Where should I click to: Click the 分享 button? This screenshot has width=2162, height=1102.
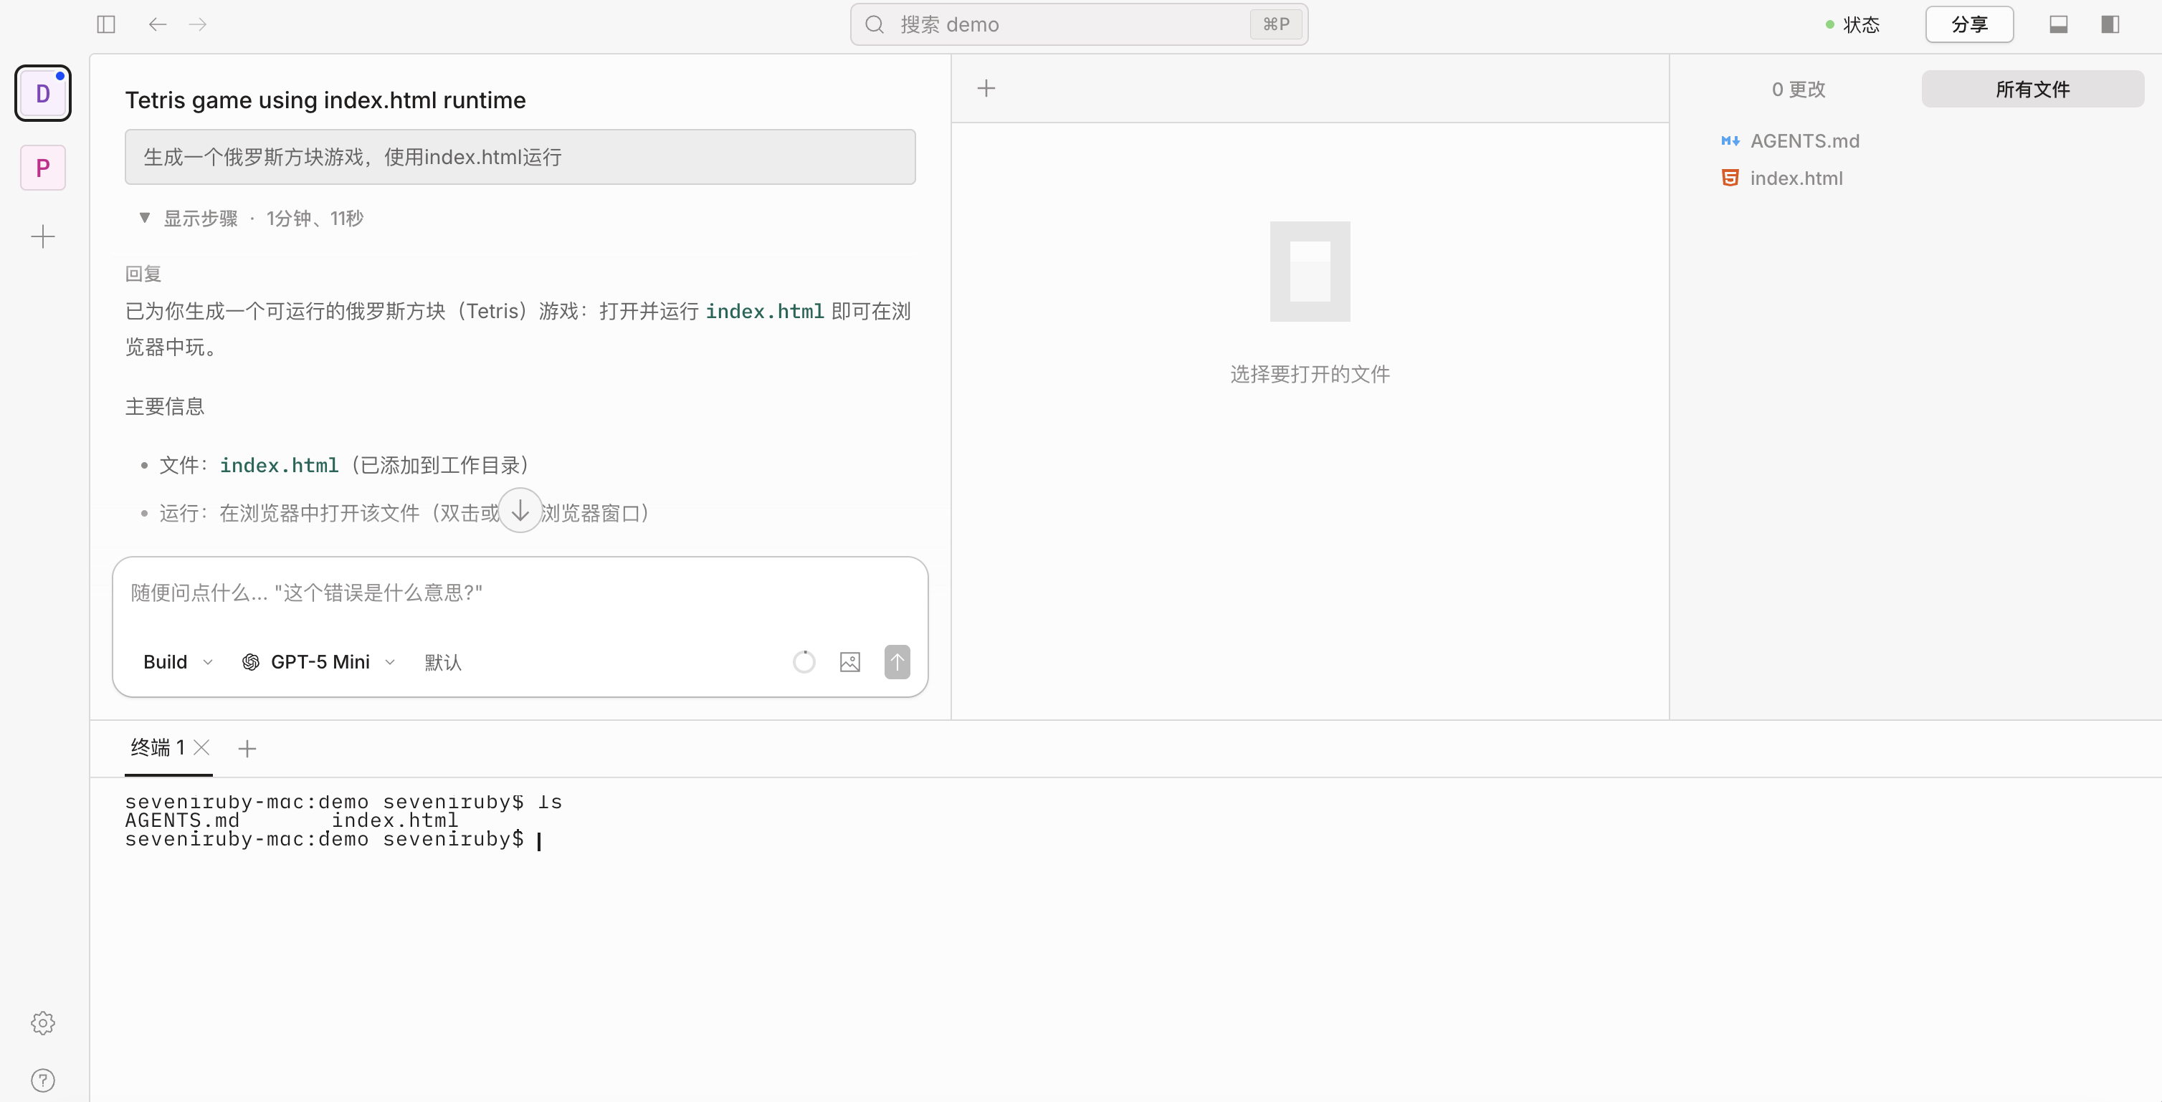click(1969, 24)
